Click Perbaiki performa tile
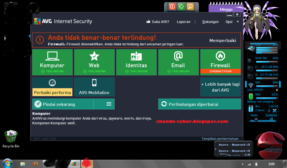Screen dimensions: 287x168 point(52,87)
